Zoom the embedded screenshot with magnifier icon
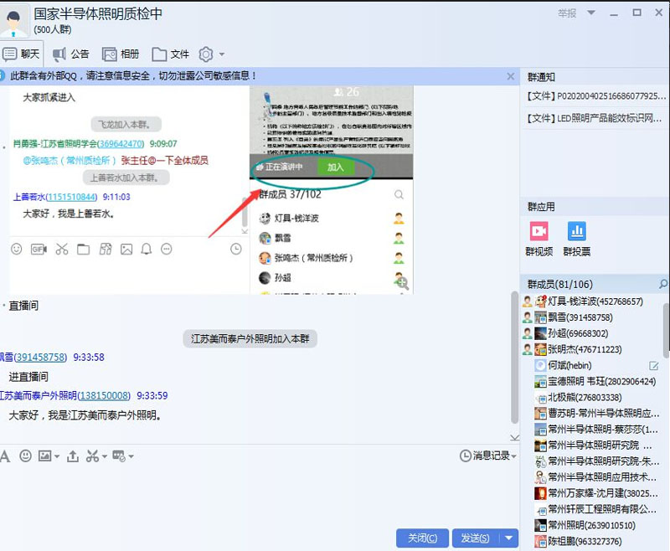Image resolution: width=670 pixels, height=551 pixels. 402,283
